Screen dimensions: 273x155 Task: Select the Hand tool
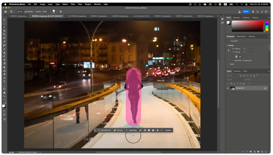(x=4, y=93)
